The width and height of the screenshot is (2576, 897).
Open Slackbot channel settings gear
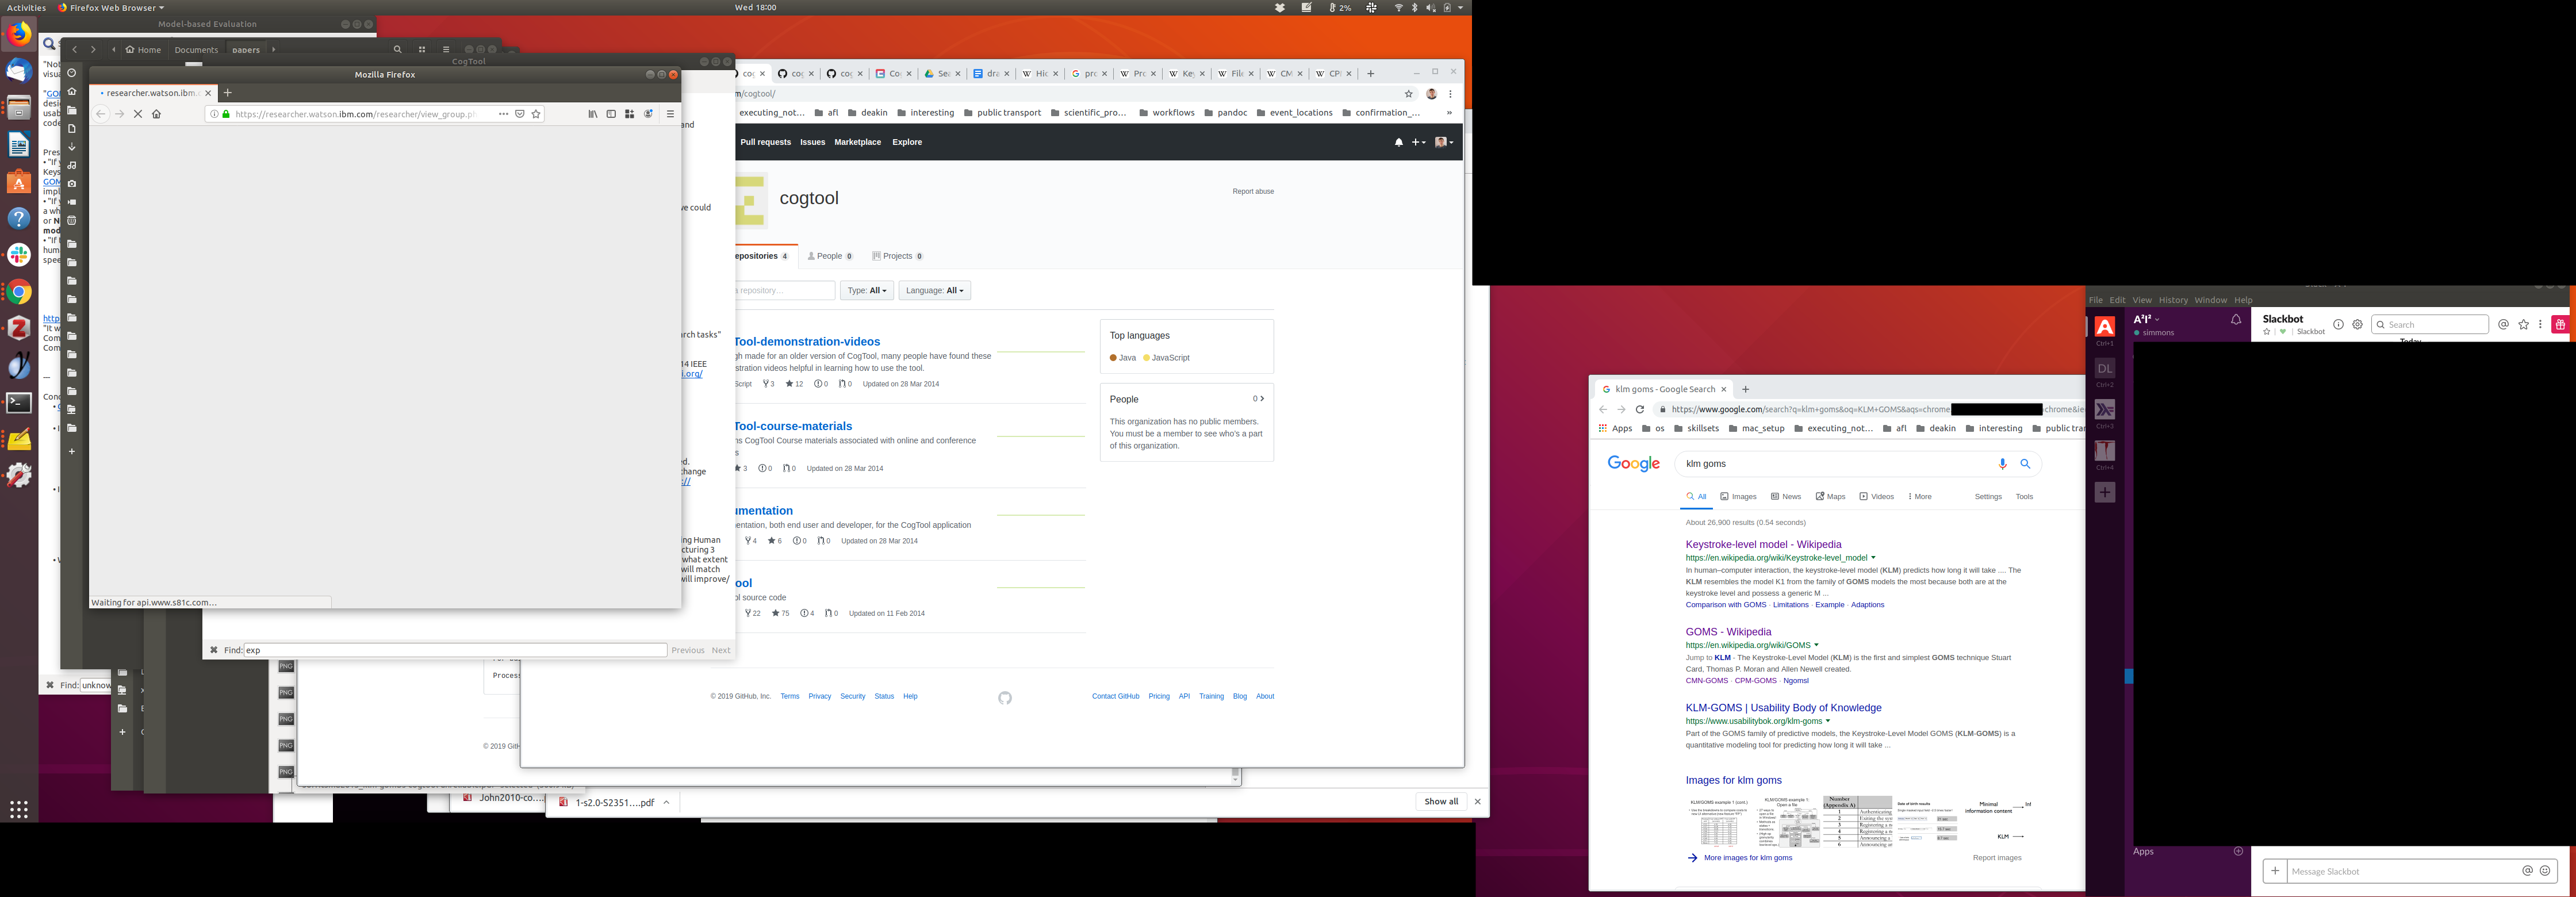point(2357,325)
